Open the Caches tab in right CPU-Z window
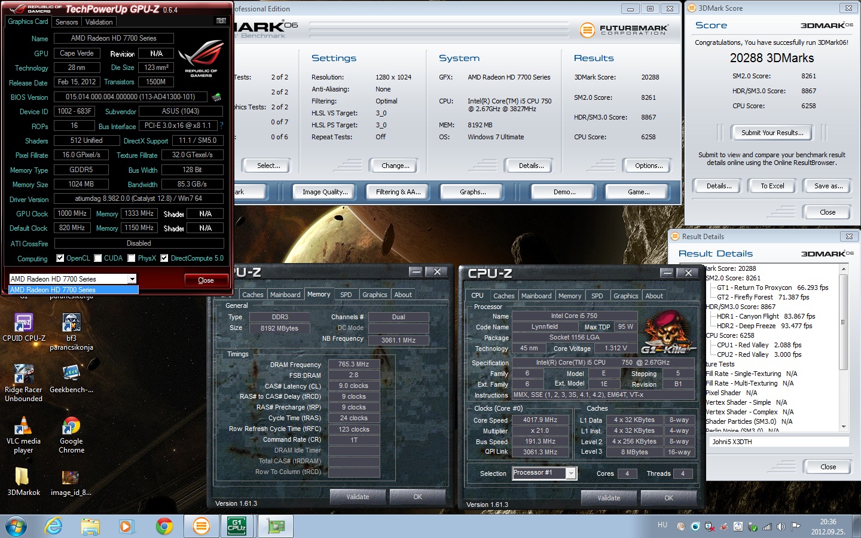 click(x=503, y=296)
